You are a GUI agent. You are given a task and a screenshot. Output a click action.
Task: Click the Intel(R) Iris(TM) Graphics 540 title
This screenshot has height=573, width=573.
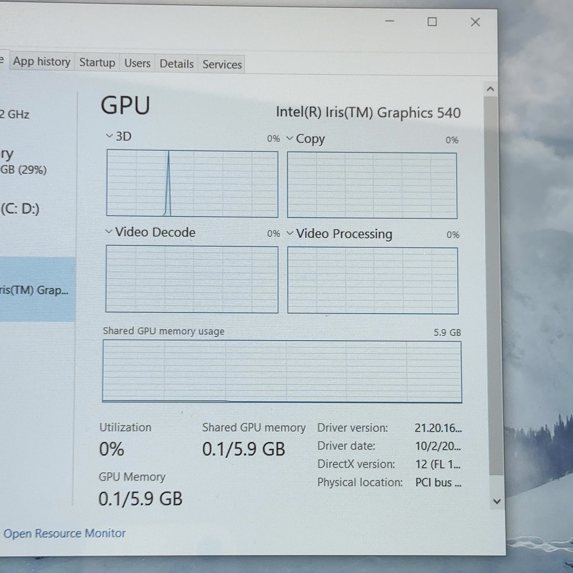pos(368,113)
